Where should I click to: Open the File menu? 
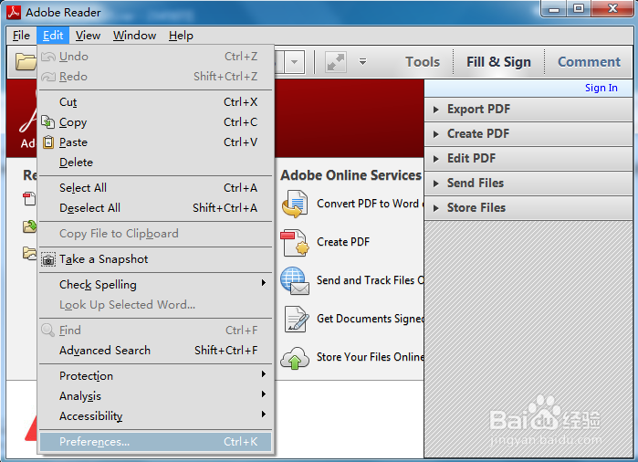pos(21,36)
